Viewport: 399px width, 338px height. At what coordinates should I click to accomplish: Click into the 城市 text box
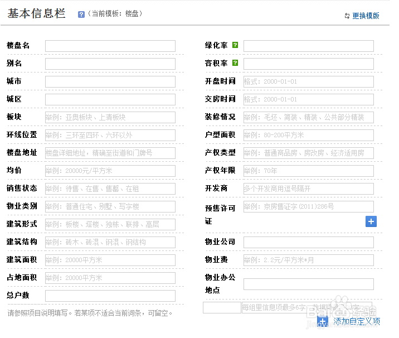(x=110, y=81)
